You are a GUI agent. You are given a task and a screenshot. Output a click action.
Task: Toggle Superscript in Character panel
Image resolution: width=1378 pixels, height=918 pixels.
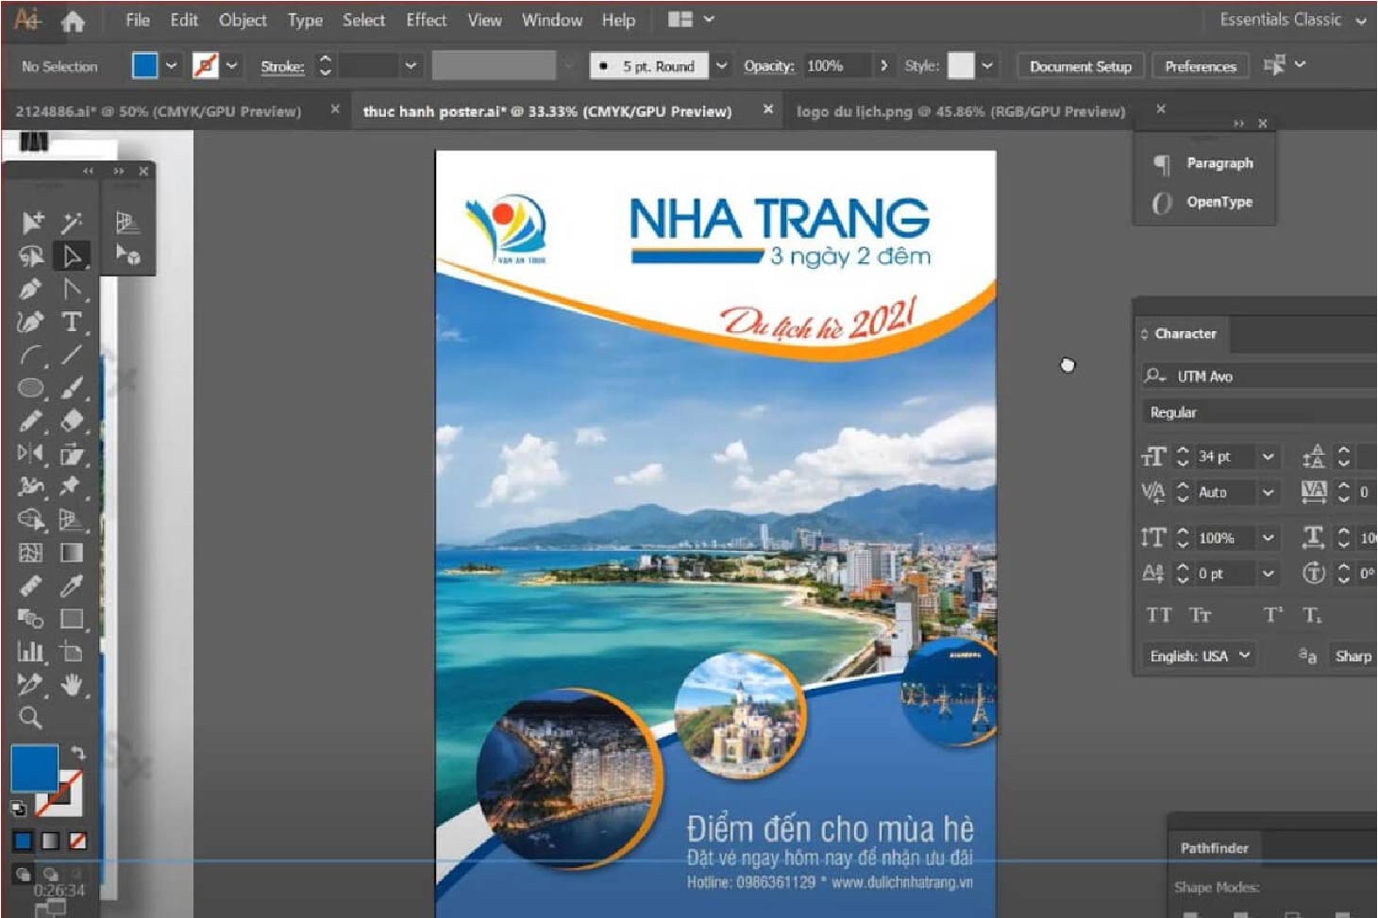point(1273,616)
